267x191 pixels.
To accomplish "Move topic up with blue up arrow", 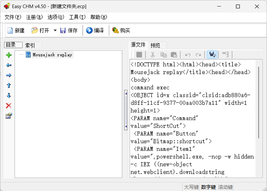I will click(x=9, y=85).
